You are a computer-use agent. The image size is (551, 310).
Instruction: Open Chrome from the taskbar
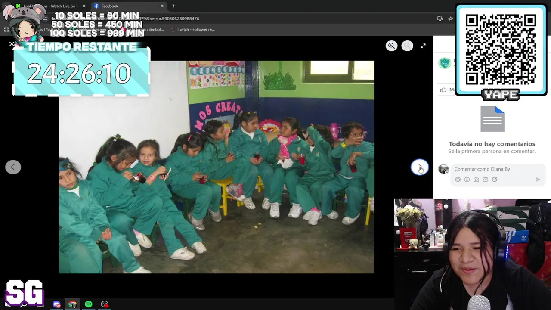[72, 304]
